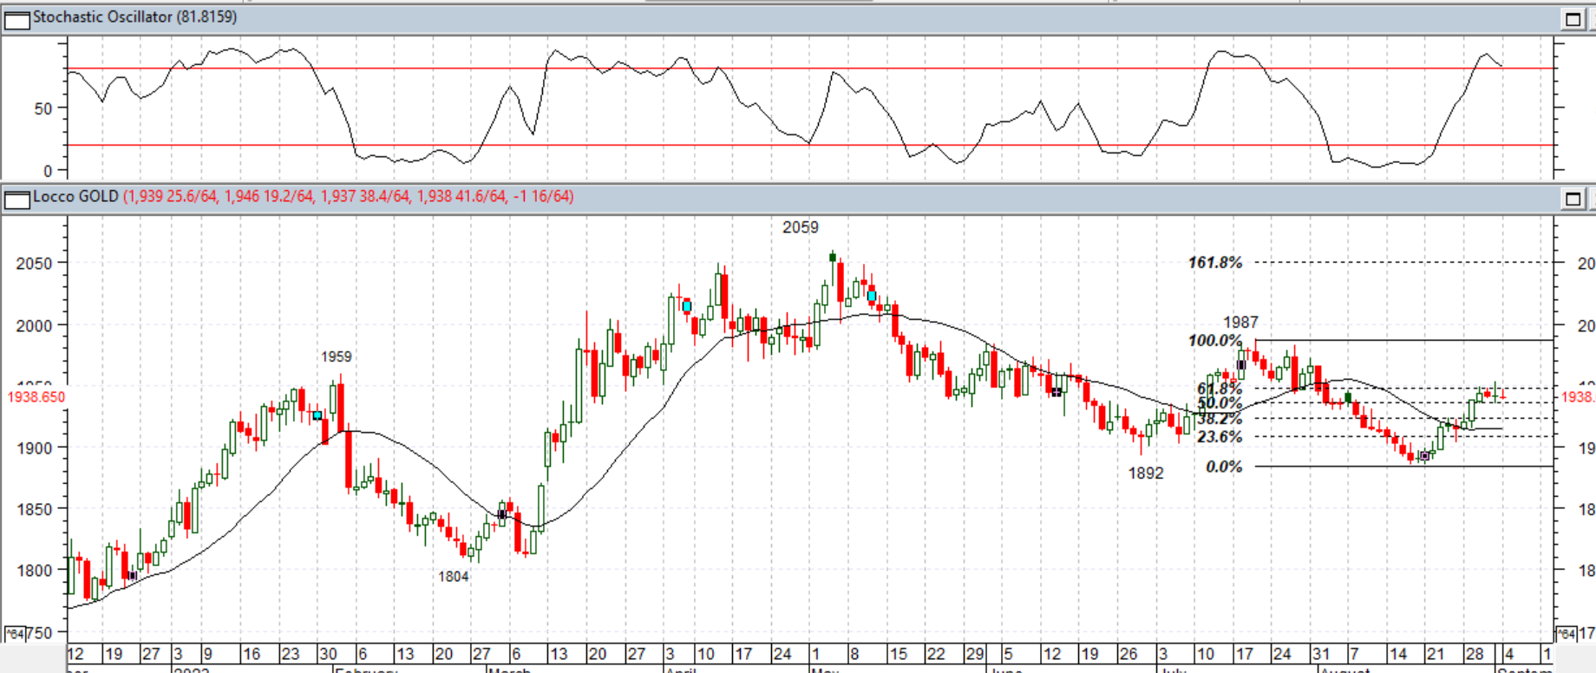The width and height of the screenshot is (1596, 673).
Task: Click date 15 on the time axis
Action: point(898,654)
